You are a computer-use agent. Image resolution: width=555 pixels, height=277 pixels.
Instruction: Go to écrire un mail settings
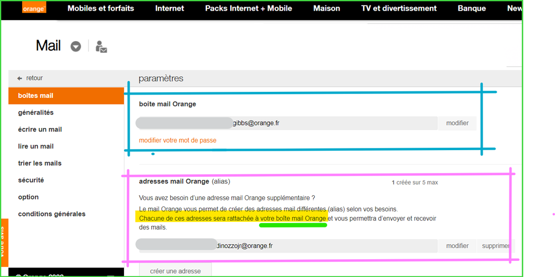tap(40, 130)
